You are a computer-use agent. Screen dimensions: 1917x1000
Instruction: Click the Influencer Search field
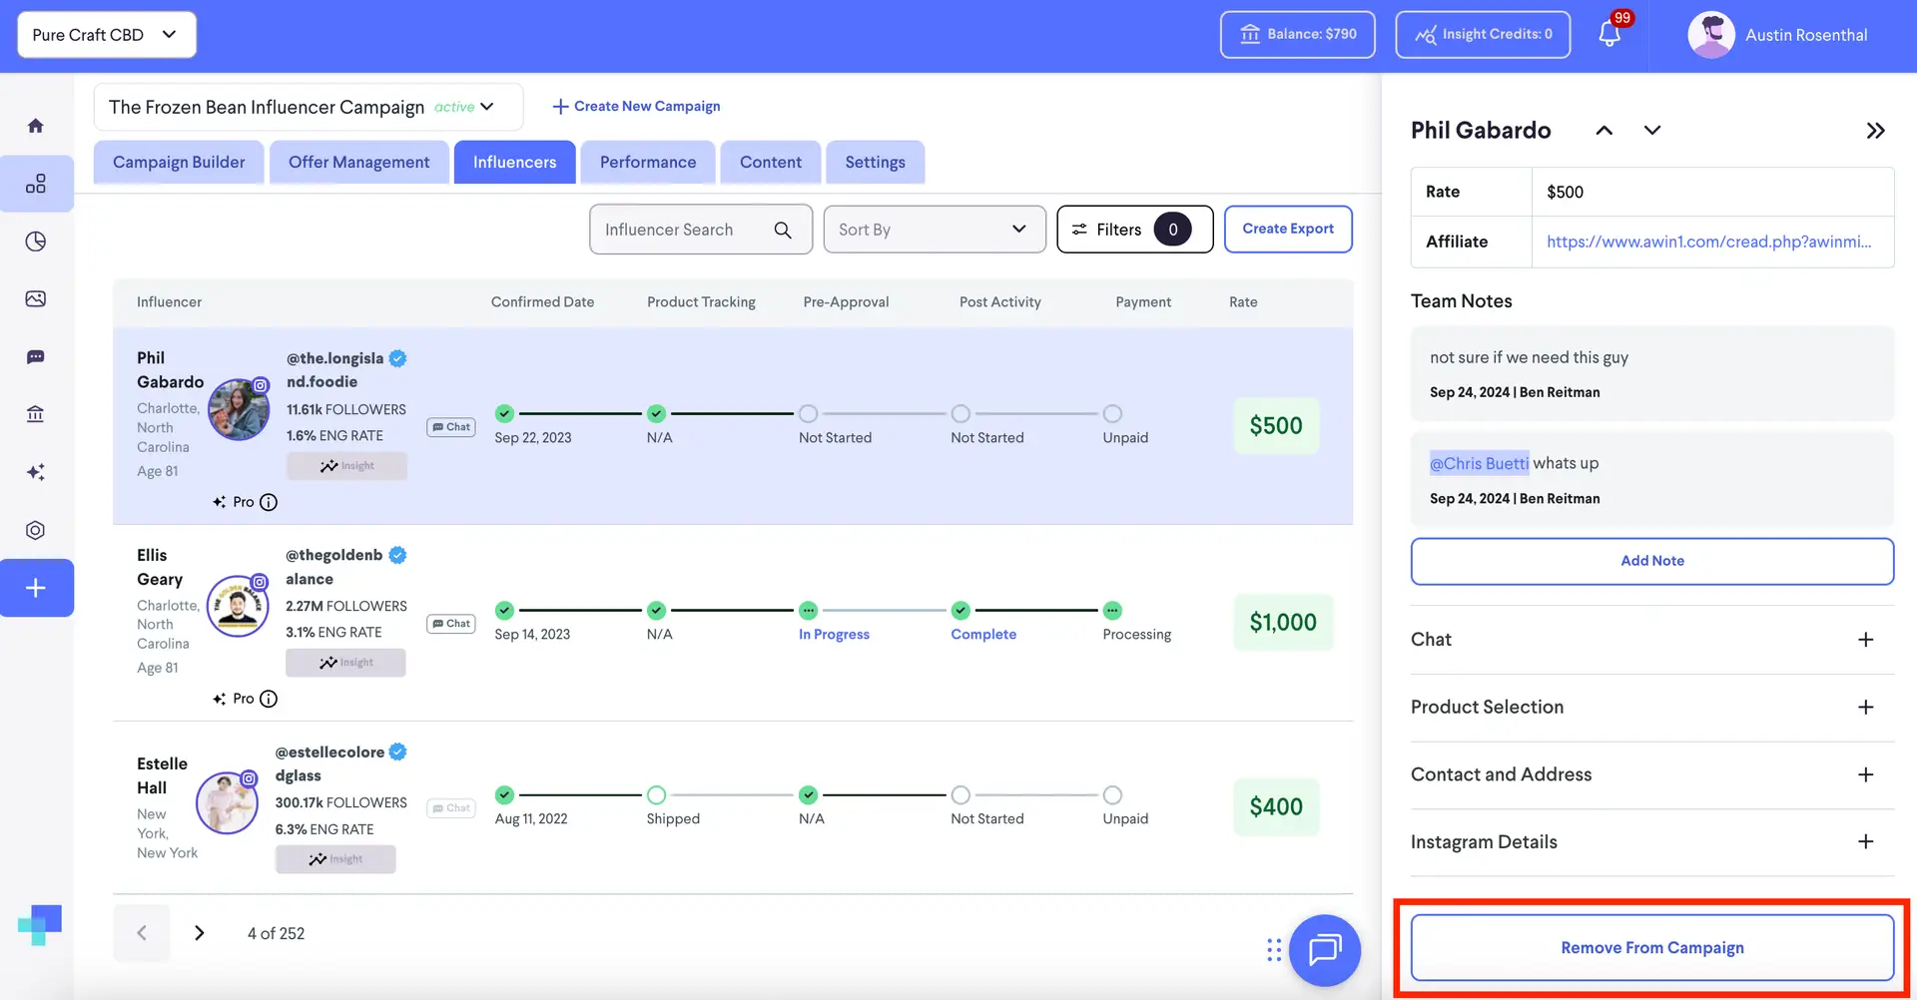pos(685,230)
